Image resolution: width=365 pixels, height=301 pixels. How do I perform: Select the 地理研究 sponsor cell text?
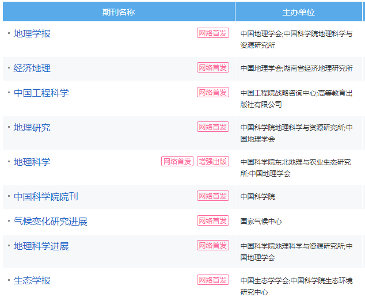click(296, 133)
